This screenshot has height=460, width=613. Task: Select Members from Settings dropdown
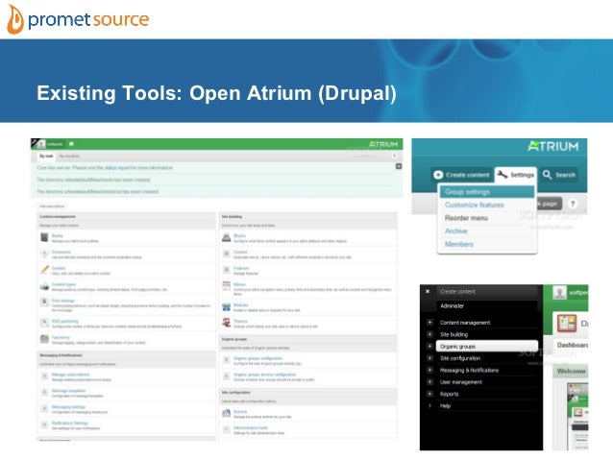[x=487, y=244]
